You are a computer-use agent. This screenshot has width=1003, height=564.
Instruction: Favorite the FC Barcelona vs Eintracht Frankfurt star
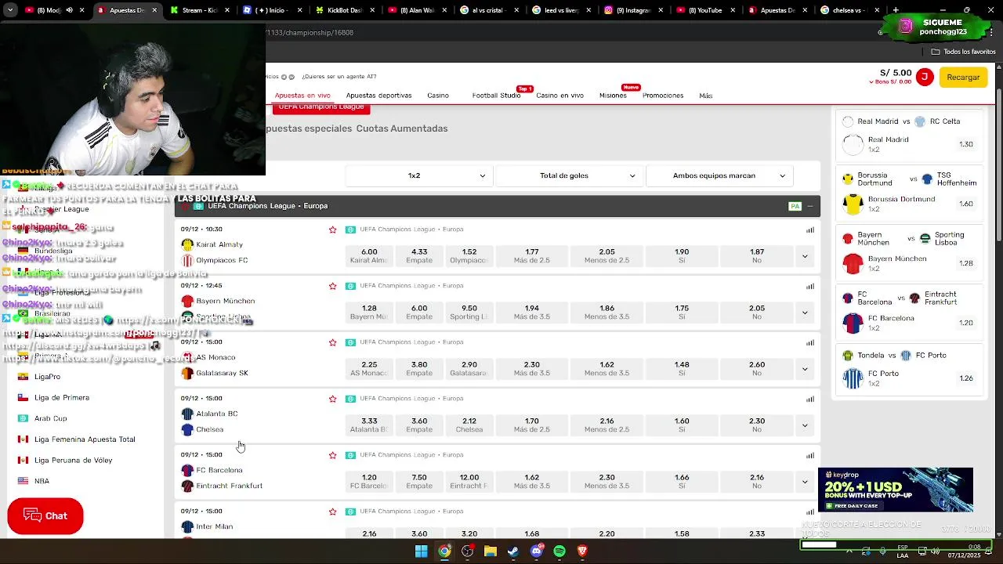(332, 455)
